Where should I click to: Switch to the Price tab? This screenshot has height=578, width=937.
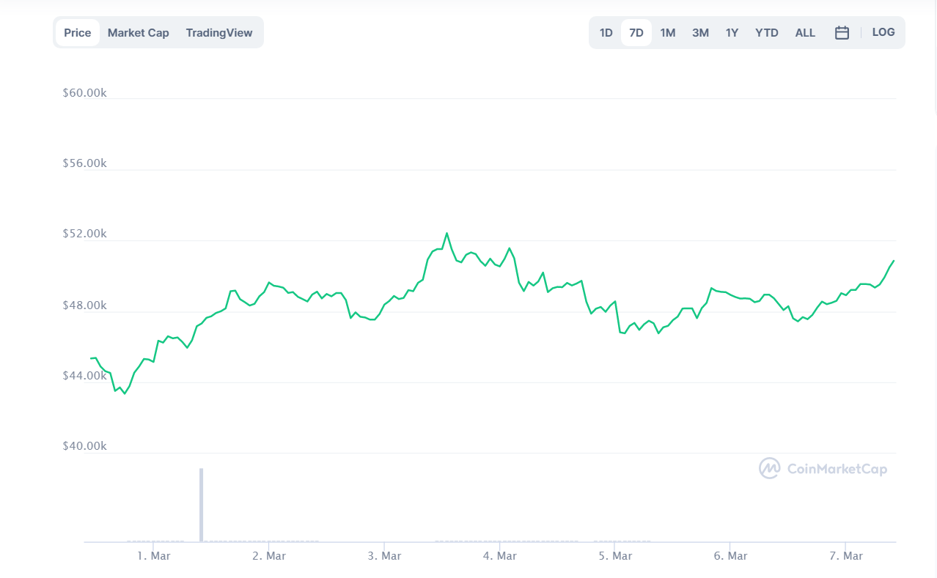click(78, 33)
